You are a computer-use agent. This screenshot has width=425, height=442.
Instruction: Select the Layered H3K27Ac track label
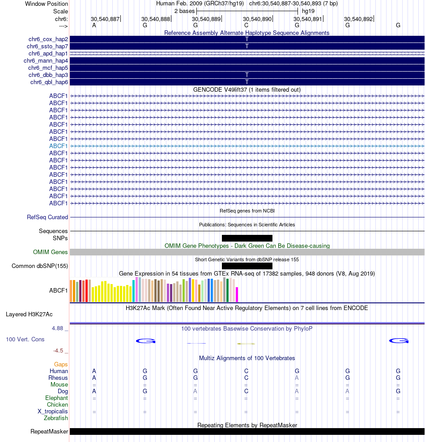[x=30, y=314]
